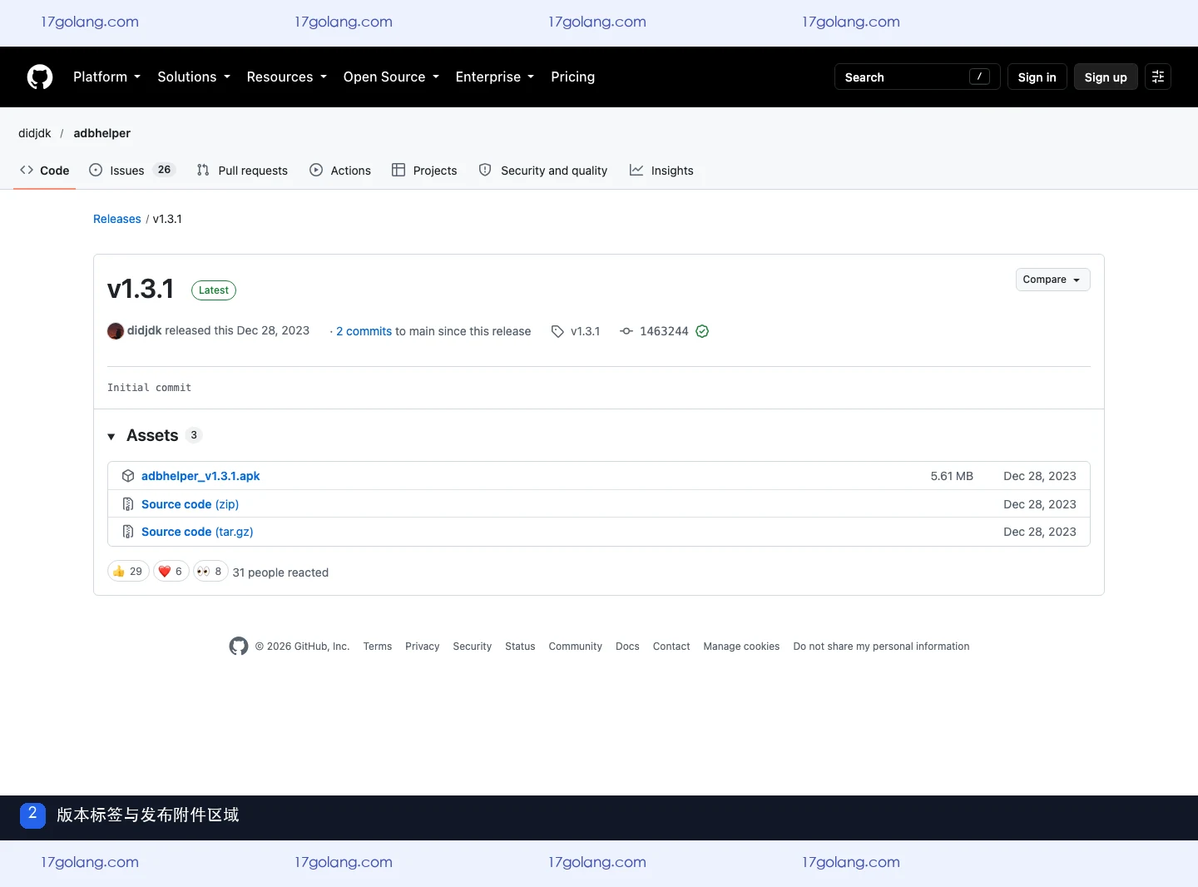Click the package icon beside adbhelper_v1.3.1.apk
This screenshot has width=1198, height=887.
click(128, 476)
